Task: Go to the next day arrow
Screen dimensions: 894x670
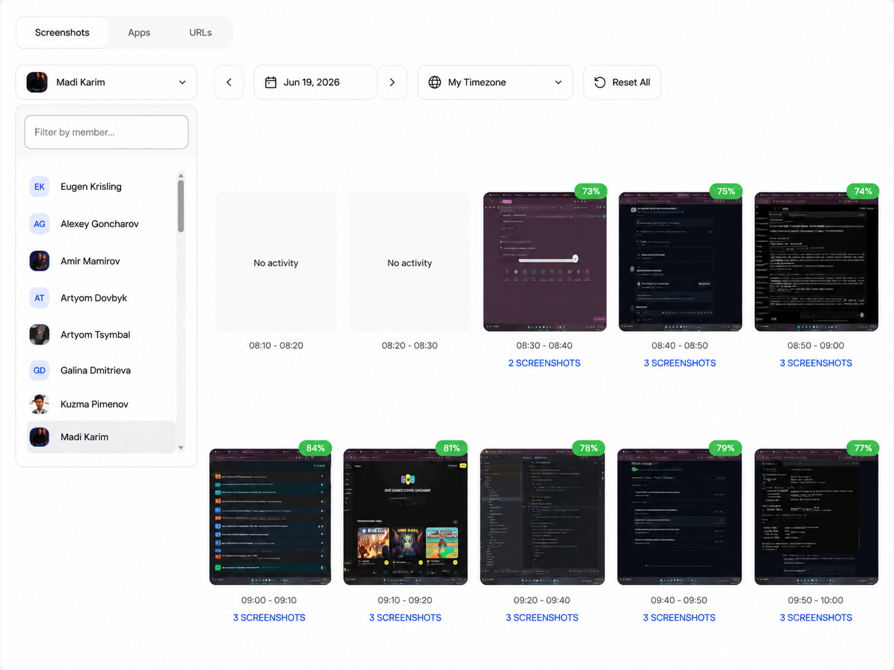Action: (x=392, y=82)
